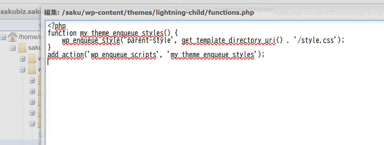The width and height of the screenshot is (384, 145).
Task: Click folder icon of the expanded w folder
Action: 32,70
